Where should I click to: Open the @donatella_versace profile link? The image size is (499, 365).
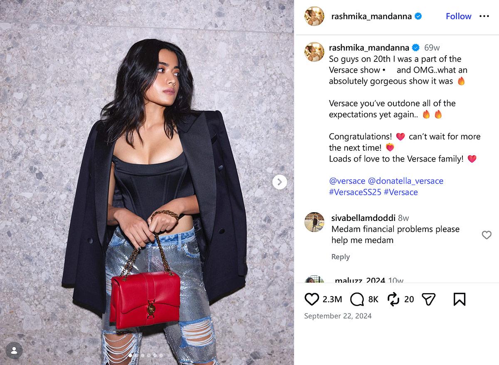pos(405,181)
